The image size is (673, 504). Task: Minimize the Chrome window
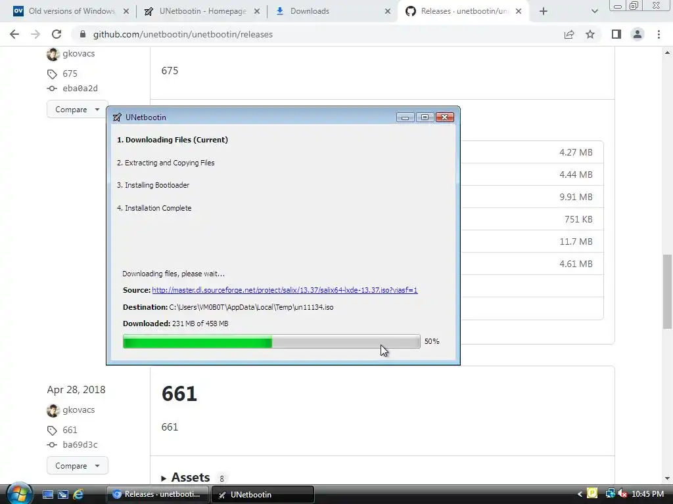(618, 5)
